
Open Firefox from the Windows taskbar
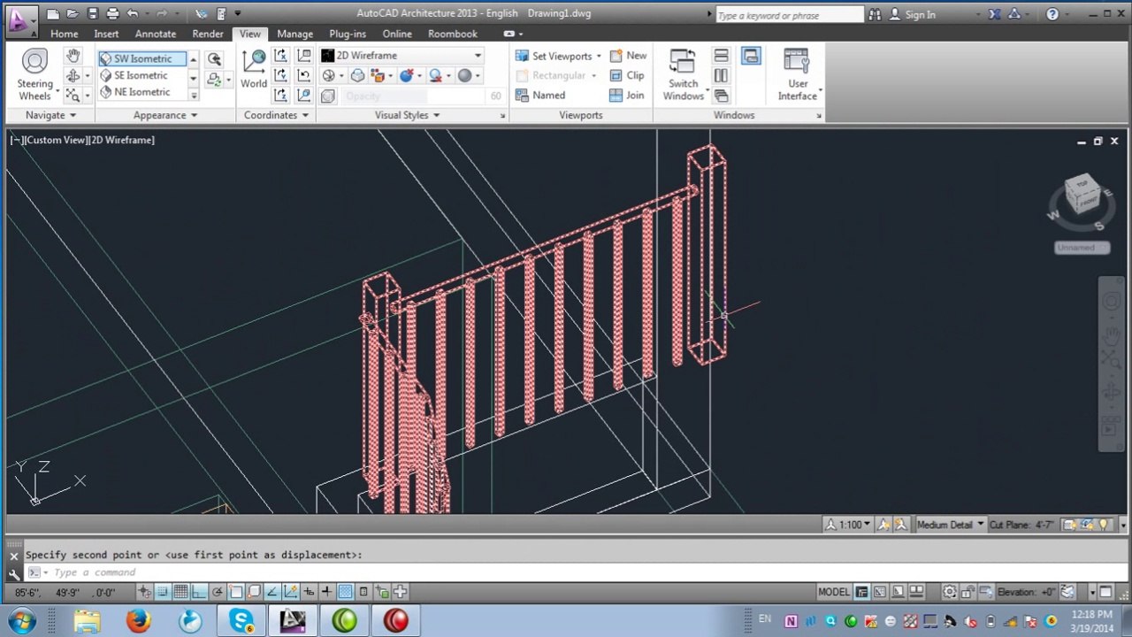(138, 620)
